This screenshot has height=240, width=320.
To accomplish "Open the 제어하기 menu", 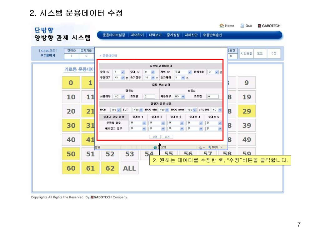I will tap(137, 35).
